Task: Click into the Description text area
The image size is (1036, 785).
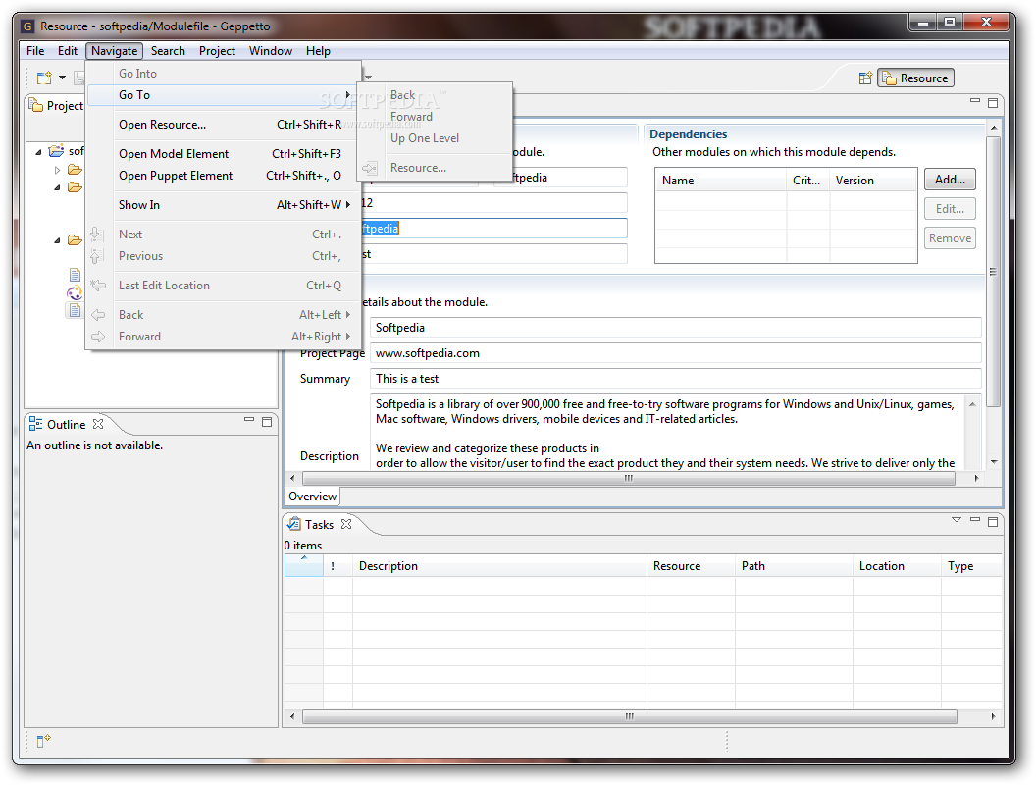Action: coord(667,432)
